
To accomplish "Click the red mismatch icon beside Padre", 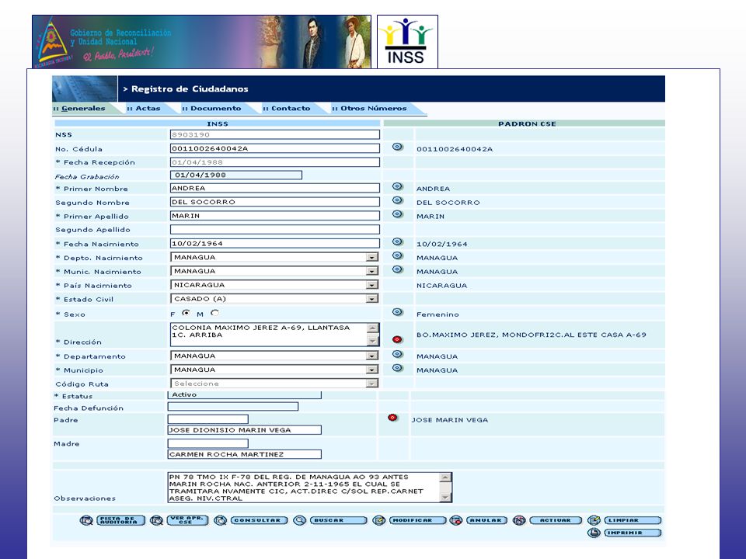I will (392, 418).
